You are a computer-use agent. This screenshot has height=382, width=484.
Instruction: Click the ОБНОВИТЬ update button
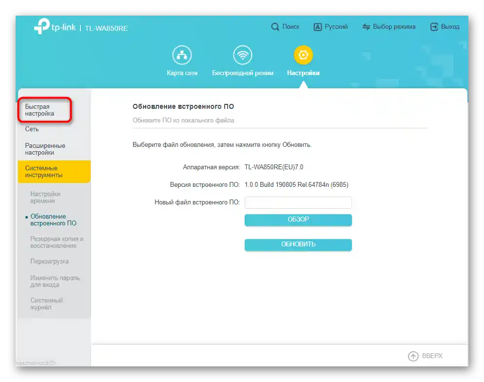click(x=298, y=244)
